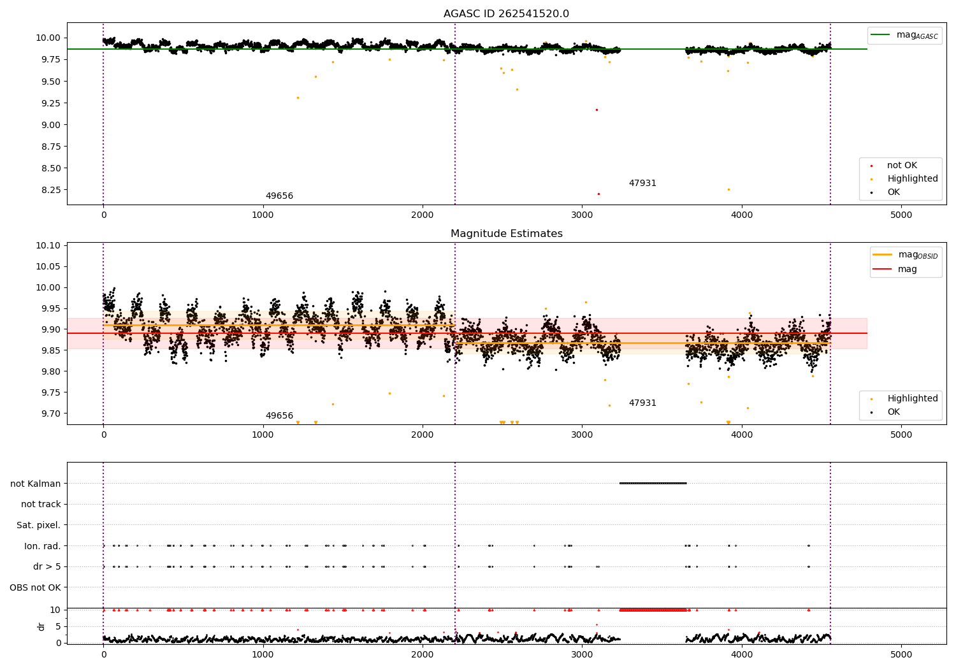
Task: Click x-axis tick 1000 under Magnitude Estimates plot
Action: (263, 435)
